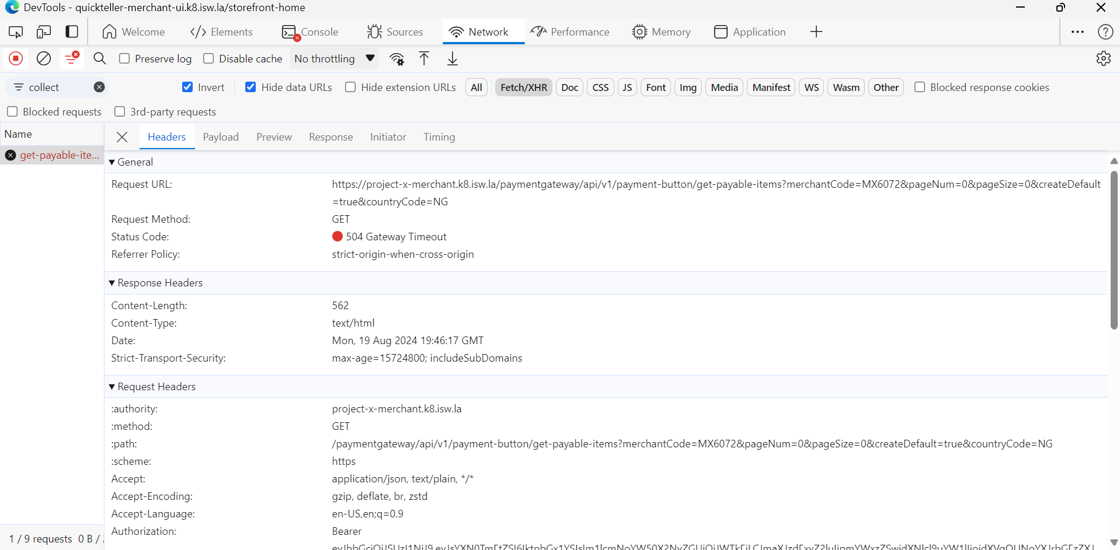This screenshot has height=550, width=1120.
Task: Clear the network log
Action: [44, 58]
